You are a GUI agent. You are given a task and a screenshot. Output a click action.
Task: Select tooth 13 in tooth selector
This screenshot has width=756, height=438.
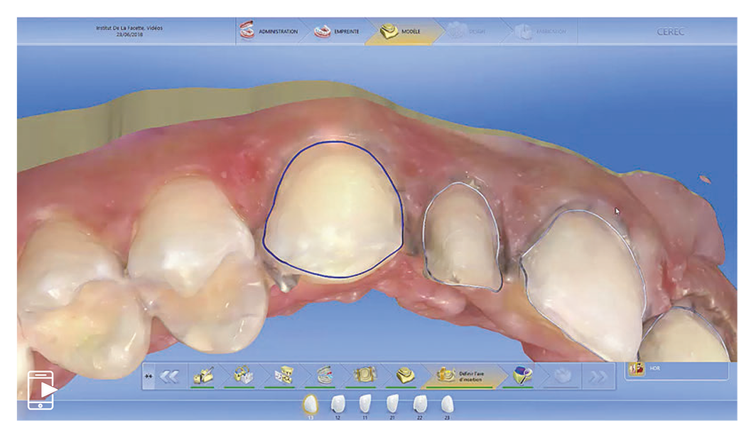pos(310,405)
